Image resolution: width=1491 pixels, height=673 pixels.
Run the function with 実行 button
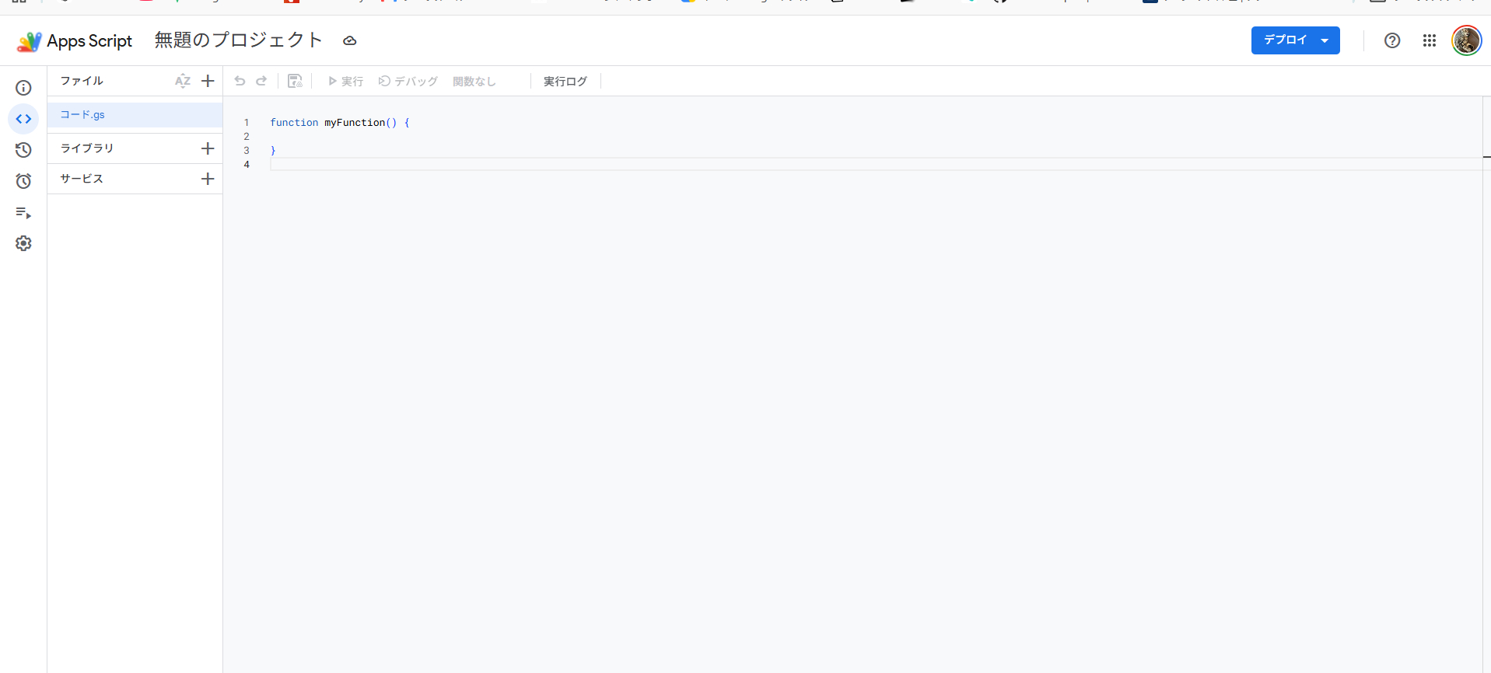[x=345, y=81]
